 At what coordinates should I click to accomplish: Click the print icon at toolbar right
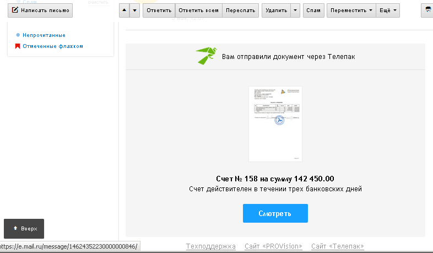coord(427,10)
